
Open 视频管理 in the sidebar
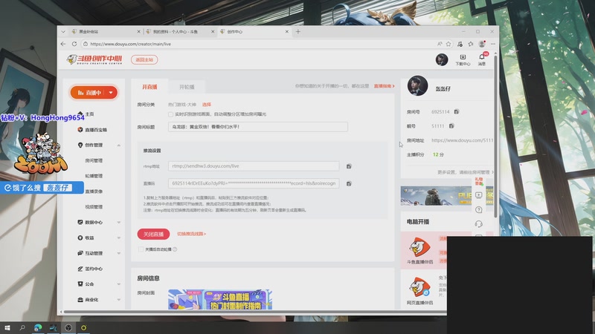point(94,207)
